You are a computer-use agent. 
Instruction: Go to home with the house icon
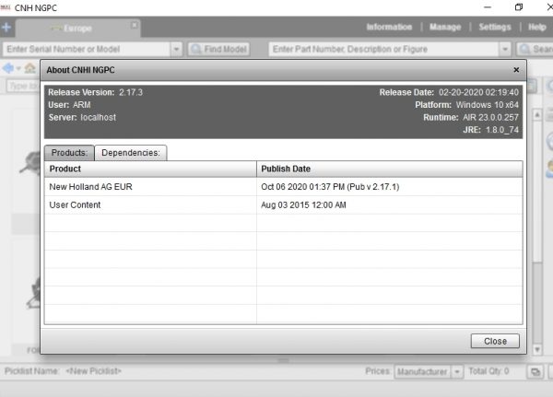click(30, 67)
